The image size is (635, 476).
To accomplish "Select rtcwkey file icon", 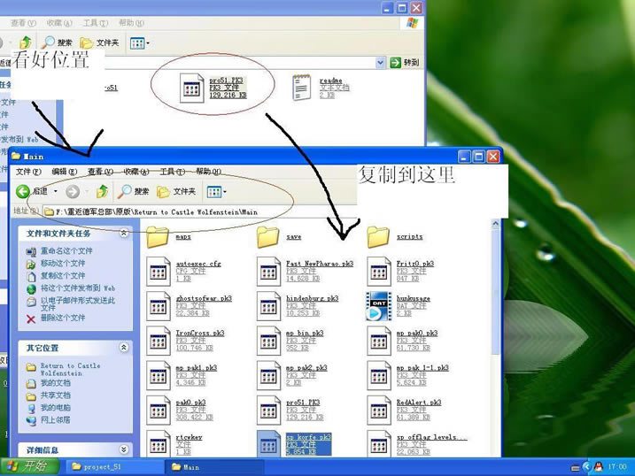I will pyautogui.click(x=158, y=444).
